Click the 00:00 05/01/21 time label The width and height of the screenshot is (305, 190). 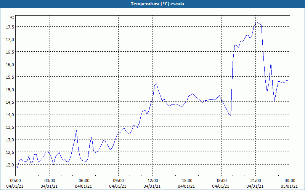click(x=289, y=184)
